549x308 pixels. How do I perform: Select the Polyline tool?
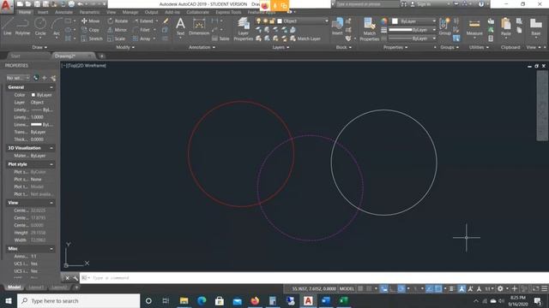point(22,27)
